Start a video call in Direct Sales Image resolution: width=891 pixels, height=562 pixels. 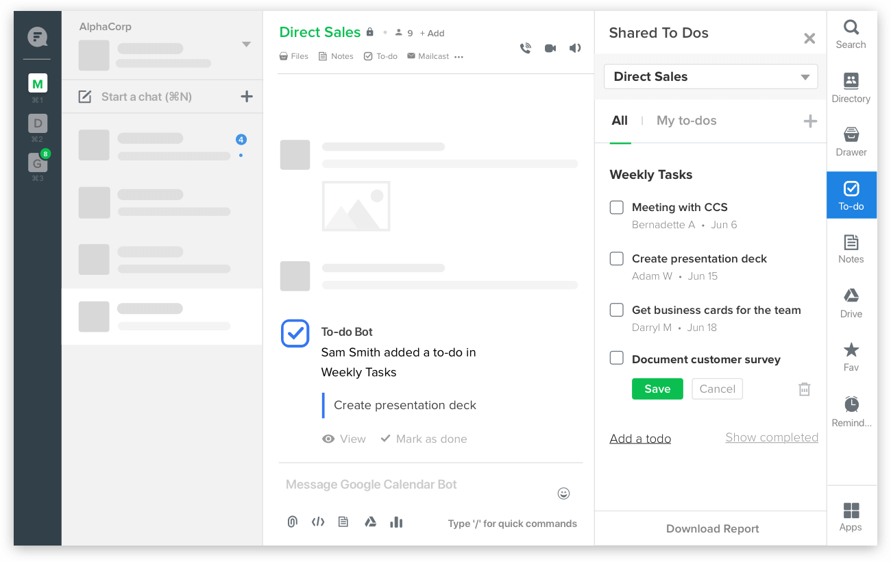(x=550, y=48)
